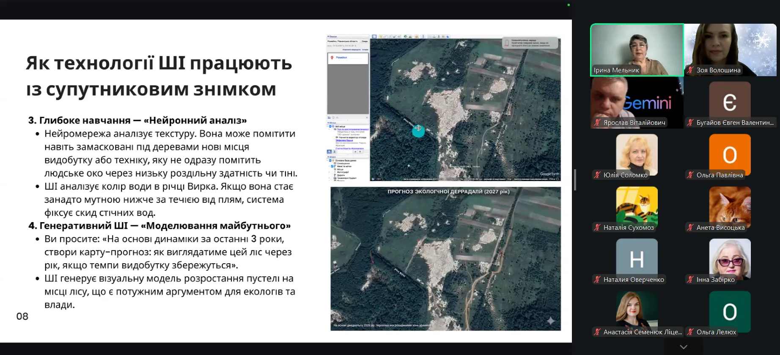Click Інна Забірко's profile photo

[730, 259]
